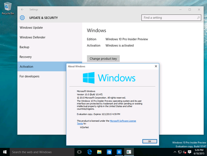Close the About Windows dialog
The width and height of the screenshot is (207, 156).
point(156,66)
